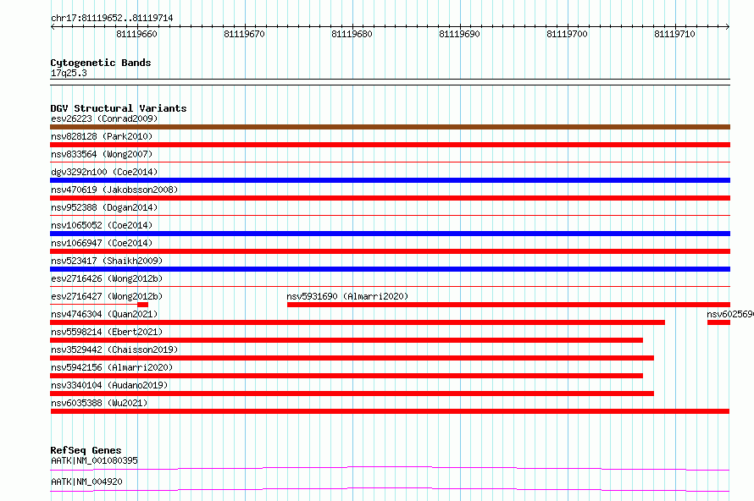754x501 pixels.
Task: Select ruler position 81119660
Action: point(136,34)
